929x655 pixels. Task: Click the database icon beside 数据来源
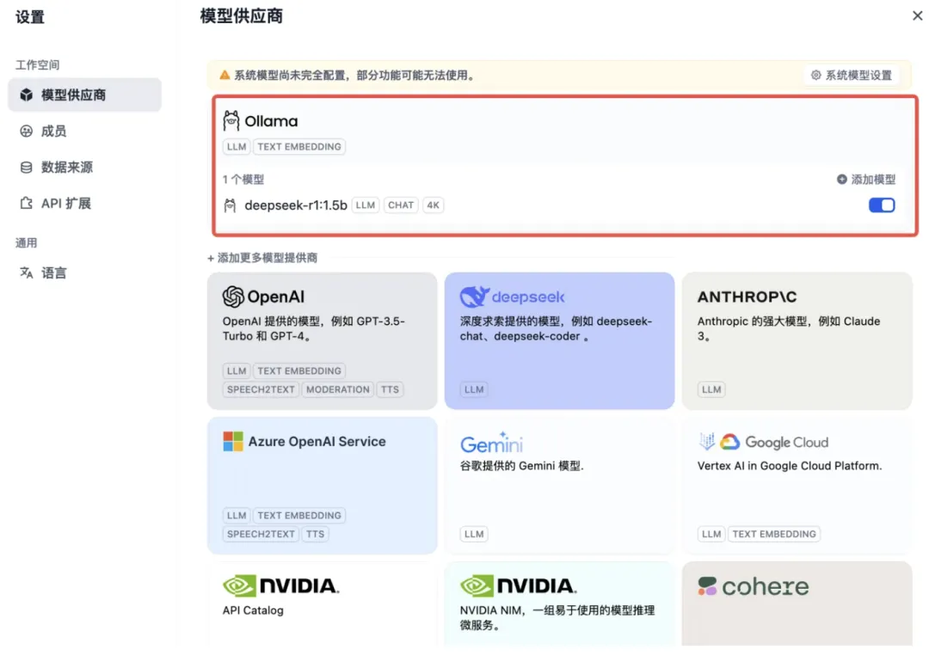[26, 167]
